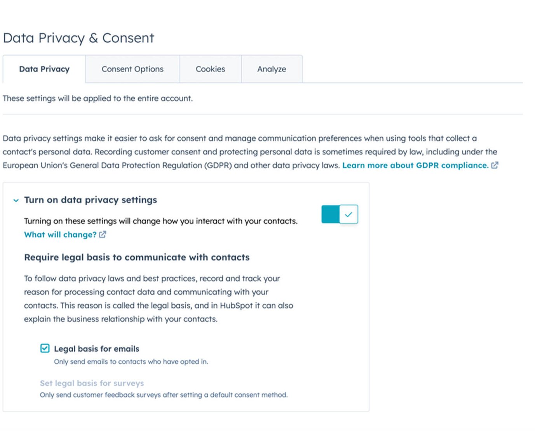Switch to the Consent Options tab
Viewport: 535px width, 445px height.
click(132, 69)
